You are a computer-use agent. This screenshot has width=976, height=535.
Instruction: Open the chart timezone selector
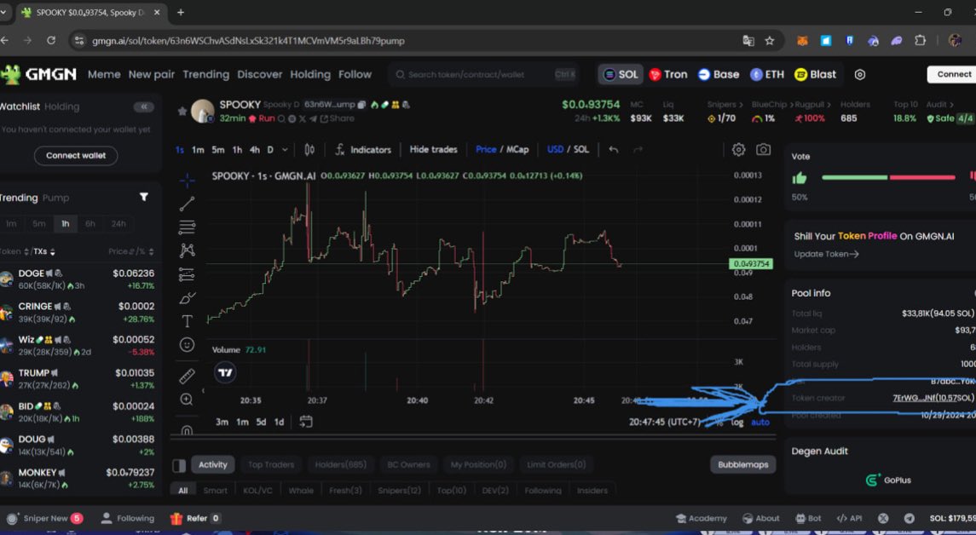[x=665, y=422]
